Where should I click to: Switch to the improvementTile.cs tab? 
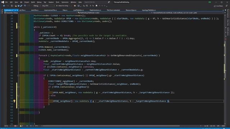click(50, 10)
